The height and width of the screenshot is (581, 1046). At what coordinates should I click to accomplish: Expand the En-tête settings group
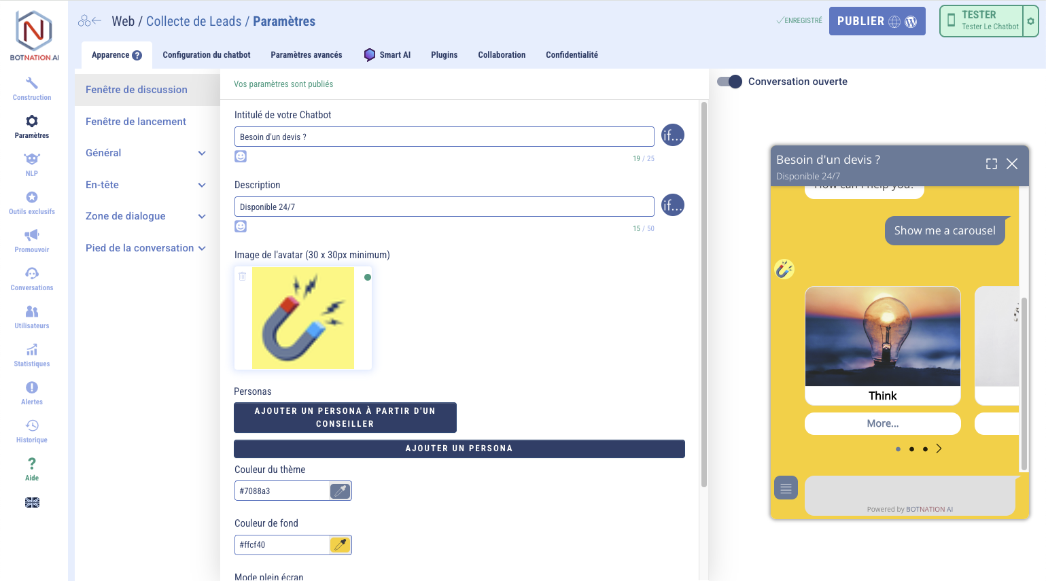[146, 185]
